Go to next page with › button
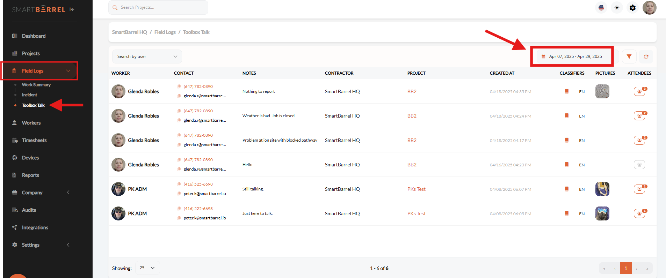 click(x=637, y=268)
